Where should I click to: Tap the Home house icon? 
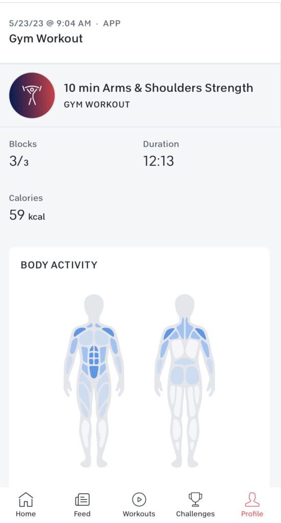(x=25, y=500)
